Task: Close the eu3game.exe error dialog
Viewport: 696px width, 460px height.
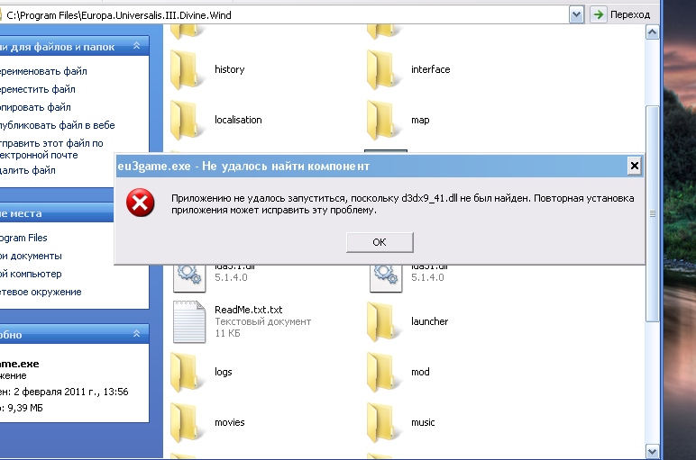Action: 635,166
